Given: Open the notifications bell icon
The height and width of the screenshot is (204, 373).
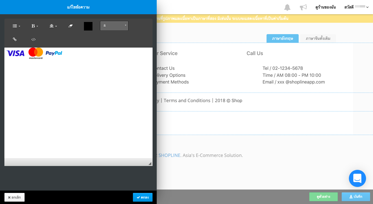Looking at the screenshot, I should (x=287, y=7).
